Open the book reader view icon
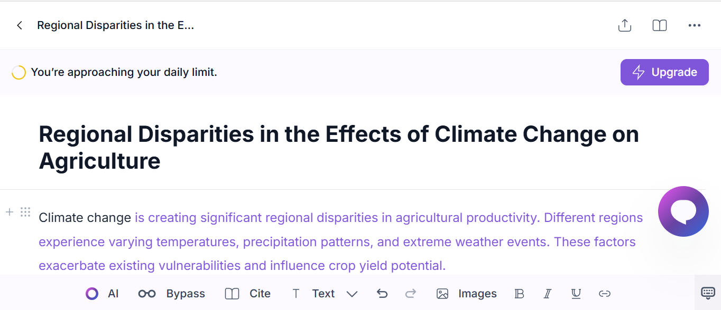 point(660,25)
